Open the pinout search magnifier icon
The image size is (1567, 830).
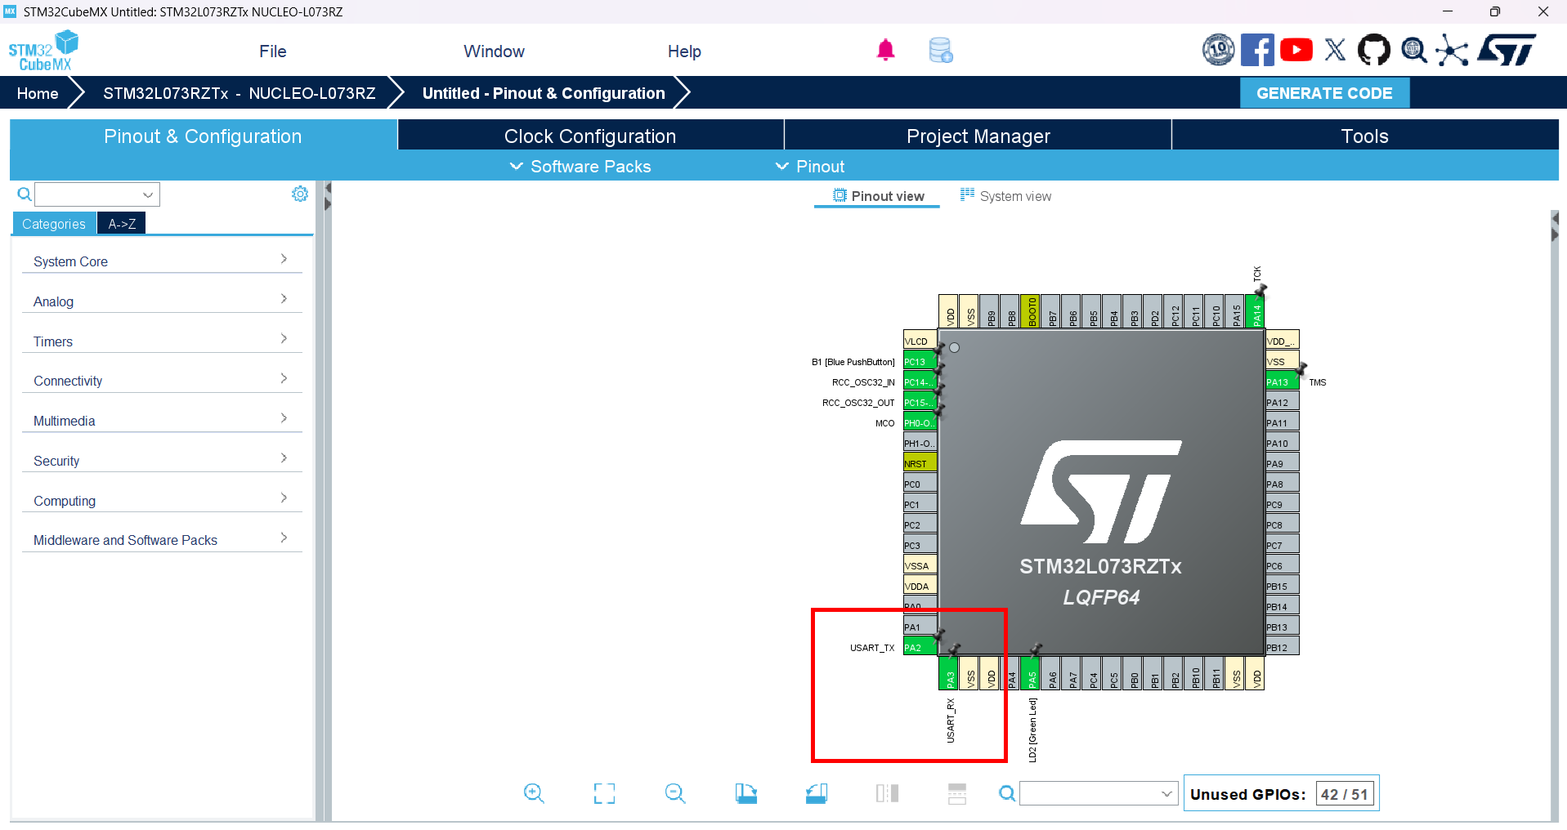pos(1006,792)
